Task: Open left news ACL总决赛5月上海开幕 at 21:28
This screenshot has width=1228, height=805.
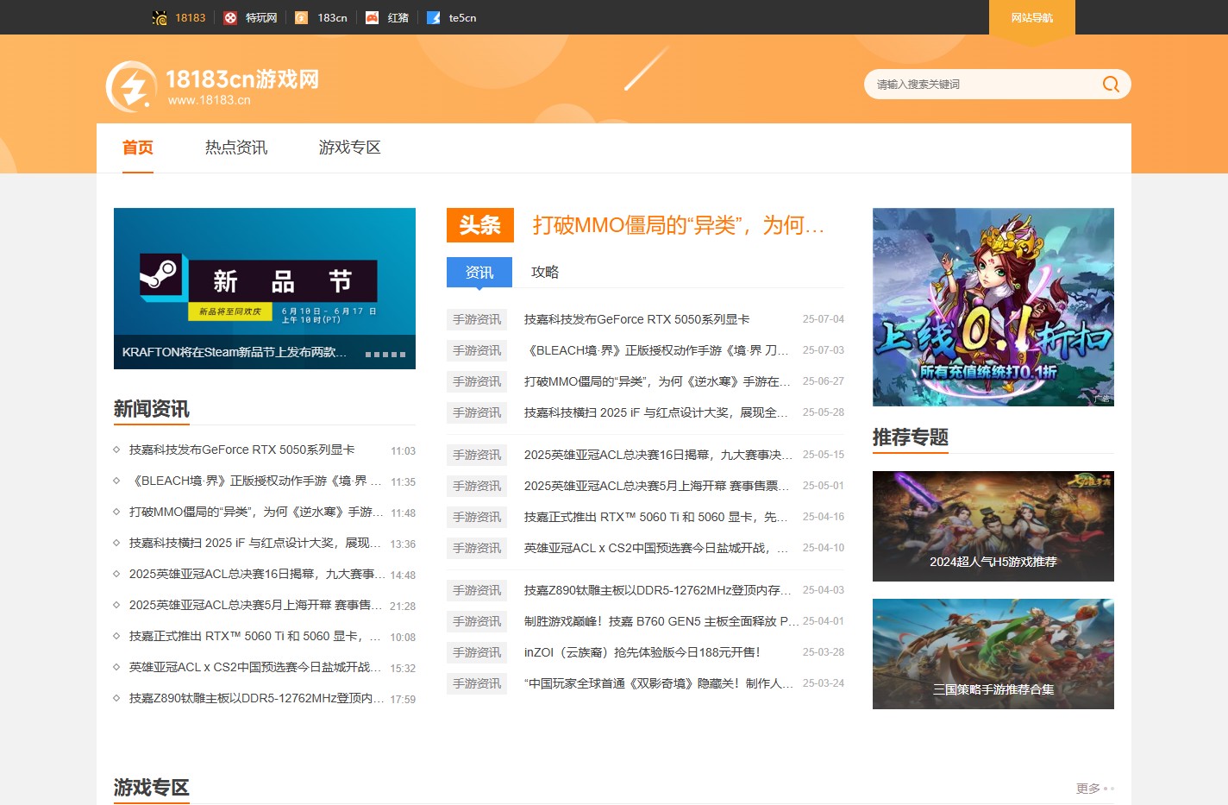Action: [255, 605]
